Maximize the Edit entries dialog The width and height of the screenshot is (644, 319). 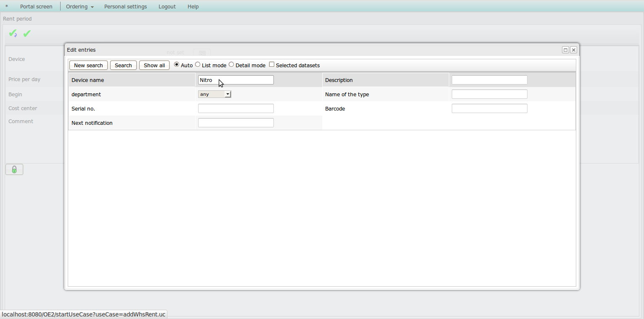(565, 50)
